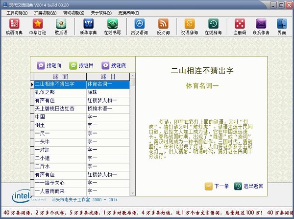This screenshot has width=294, height=219.
Task: Select the 反义词 antonyms icon
Action: 163,26
